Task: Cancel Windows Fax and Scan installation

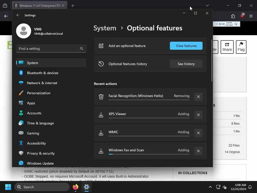Action: tap(198, 151)
